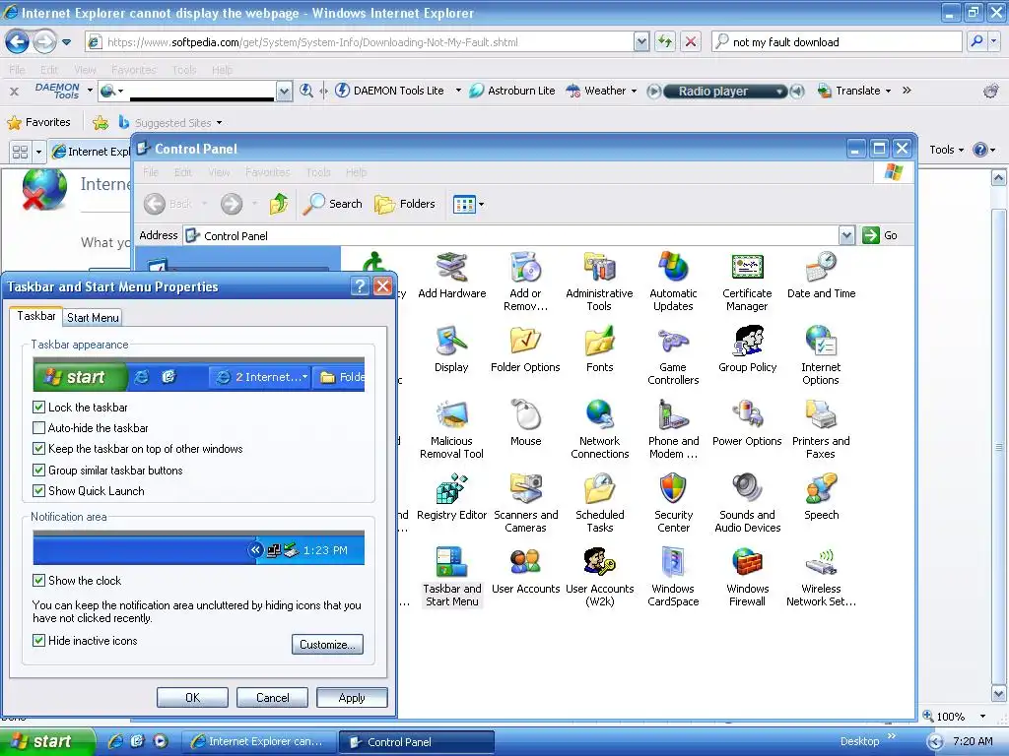Open Add or Remove Programs icon

(525, 282)
